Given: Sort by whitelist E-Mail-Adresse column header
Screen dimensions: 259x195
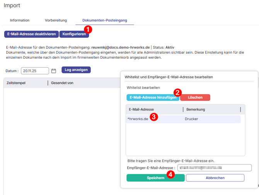Looking at the screenshot, I should (x=141, y=110).
